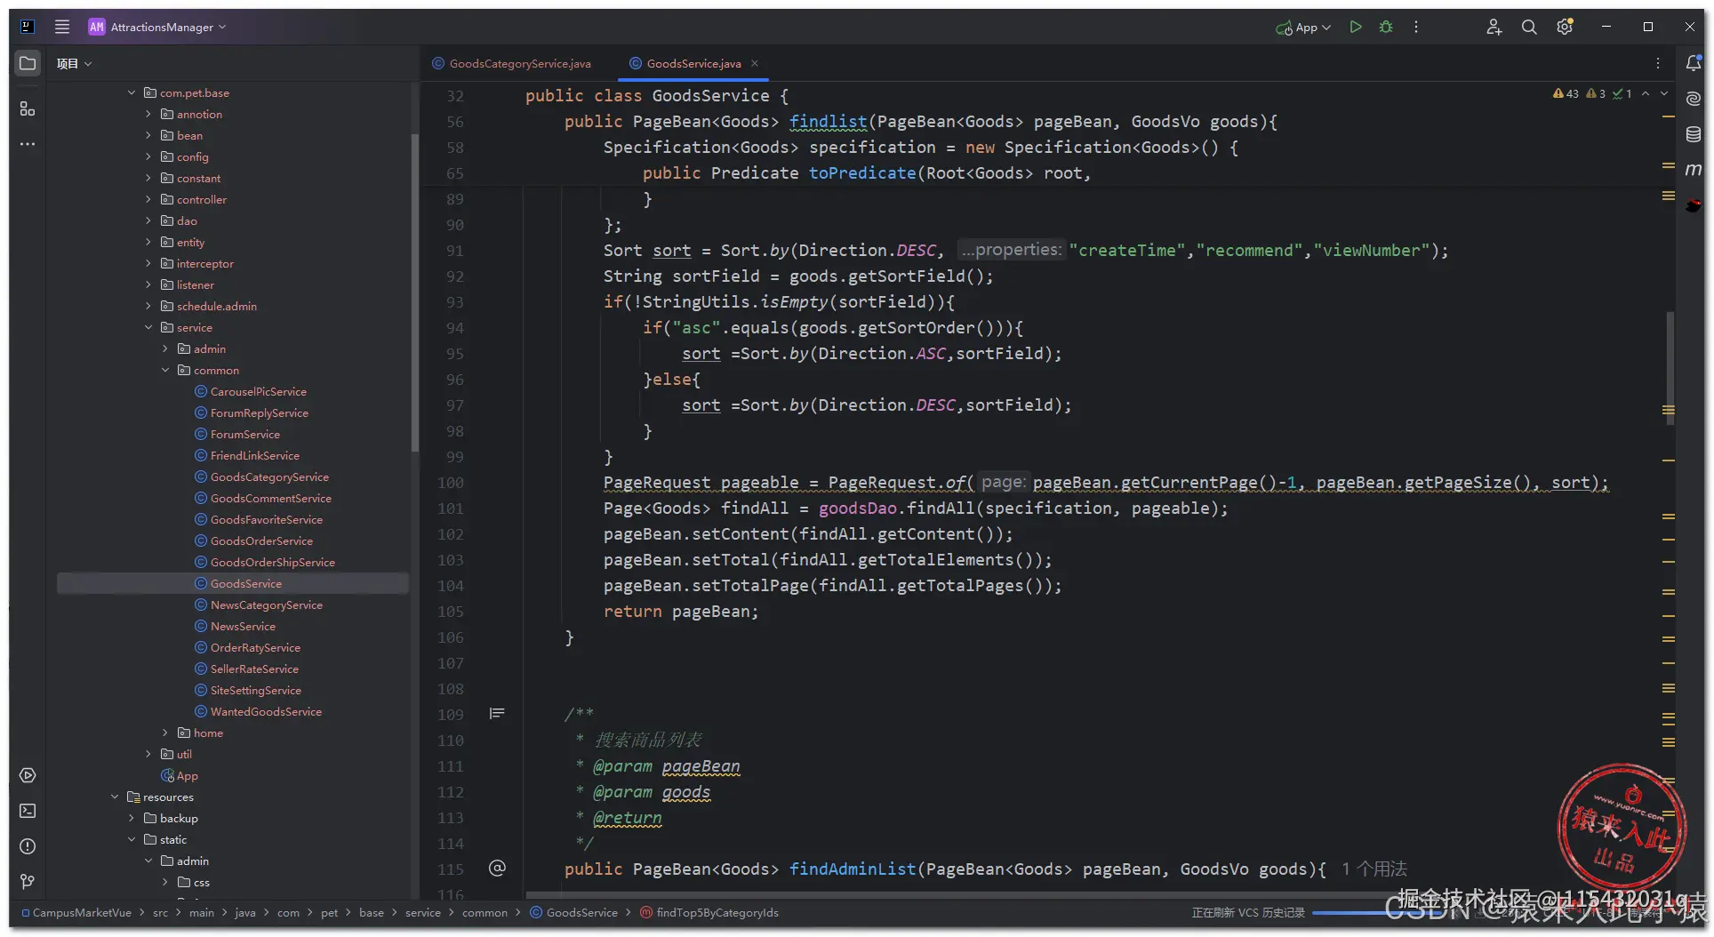
Task: Open the Notifications bell panel
Action: [1694, 63]
